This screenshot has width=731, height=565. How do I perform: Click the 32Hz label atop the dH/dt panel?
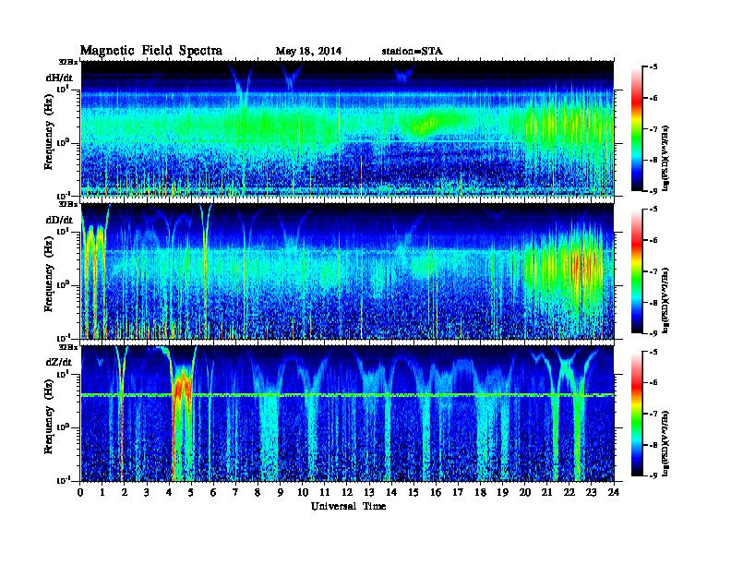pyautogui.click(x=68, y=62)
